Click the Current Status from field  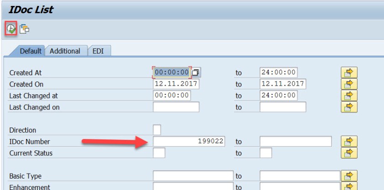click(x=159, y=153)
